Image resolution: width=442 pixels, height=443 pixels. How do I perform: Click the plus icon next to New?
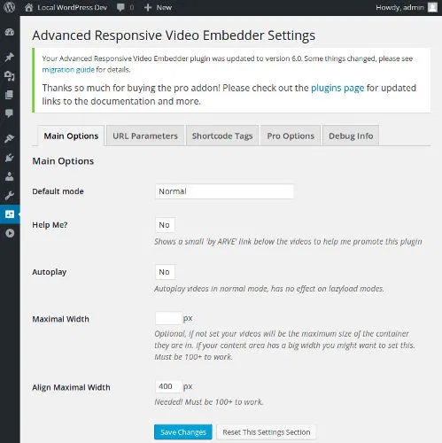click(x=148, y=7)
